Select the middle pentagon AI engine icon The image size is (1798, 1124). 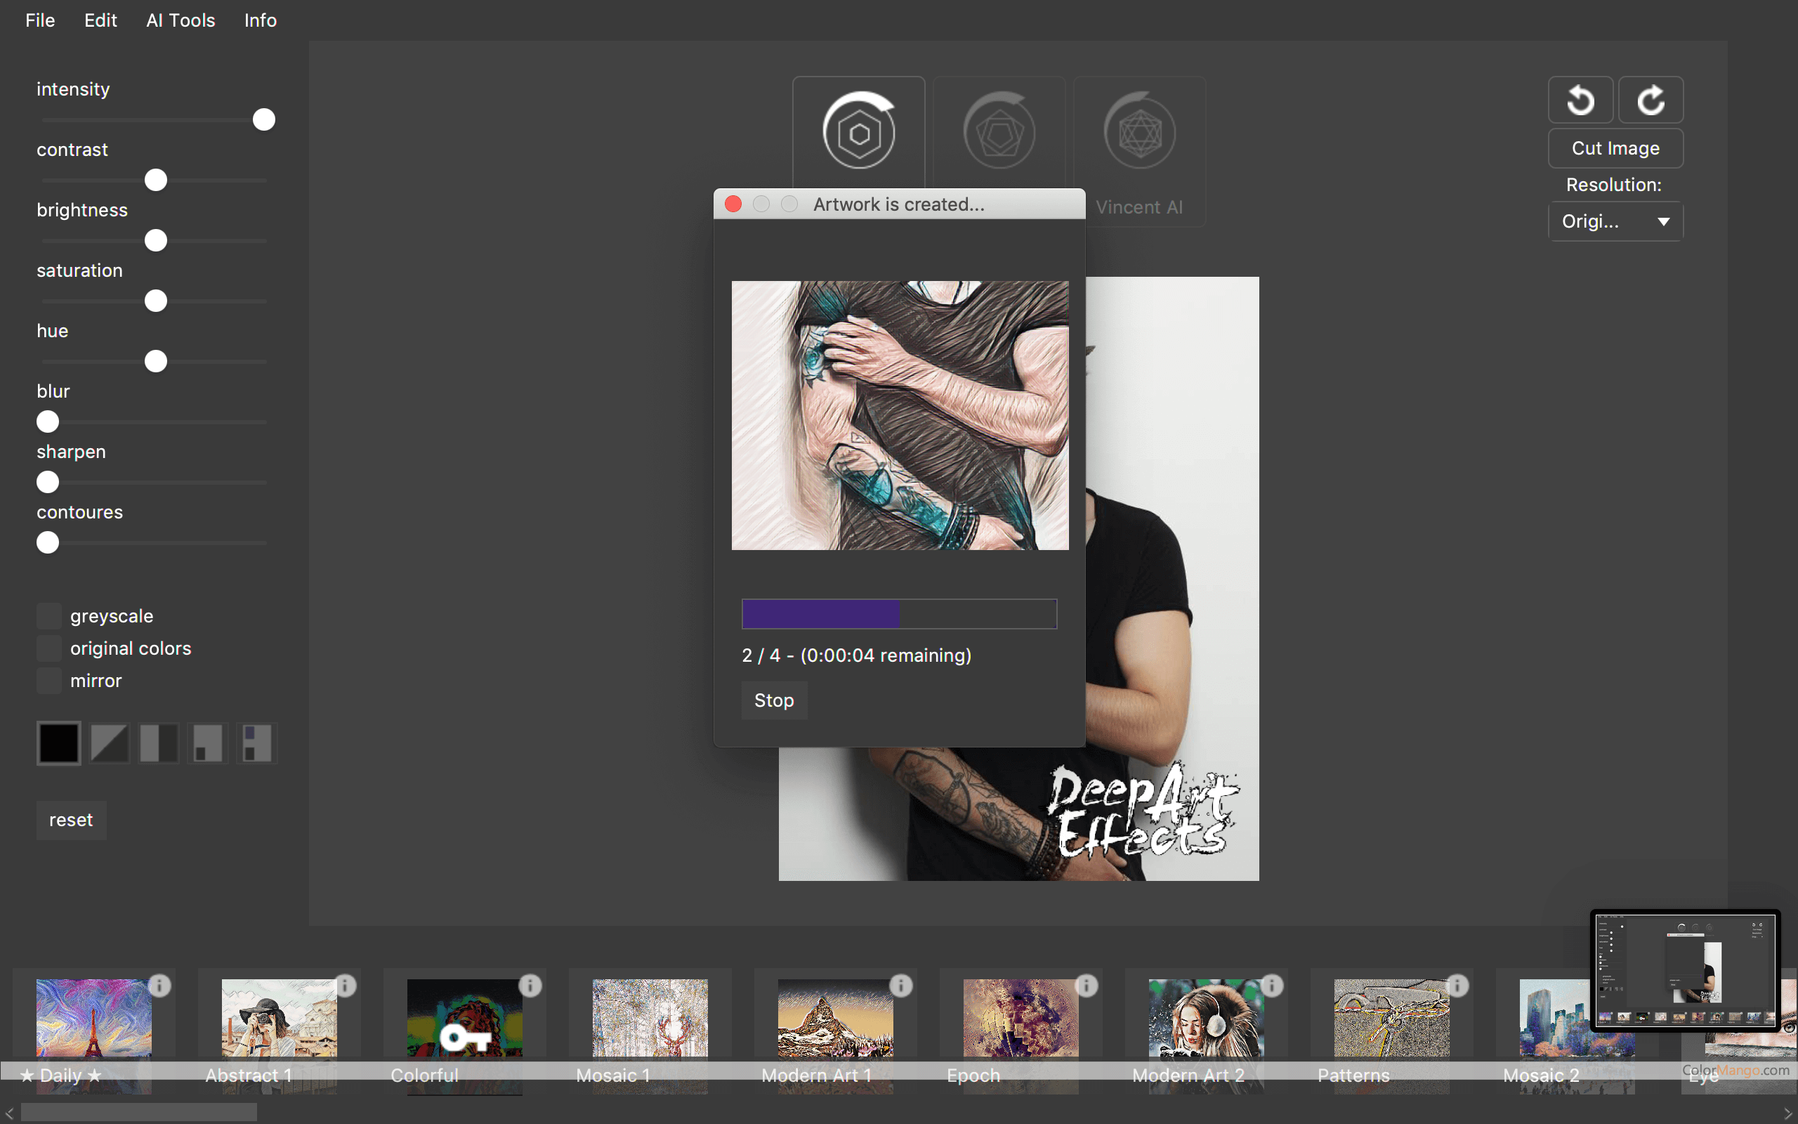pos(999,133)
